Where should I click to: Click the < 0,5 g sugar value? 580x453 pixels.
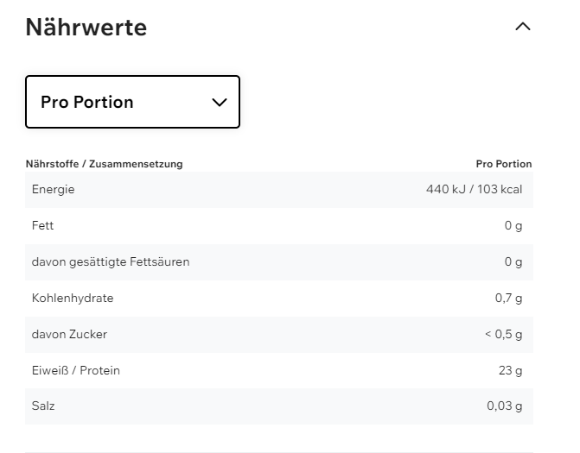503,334
